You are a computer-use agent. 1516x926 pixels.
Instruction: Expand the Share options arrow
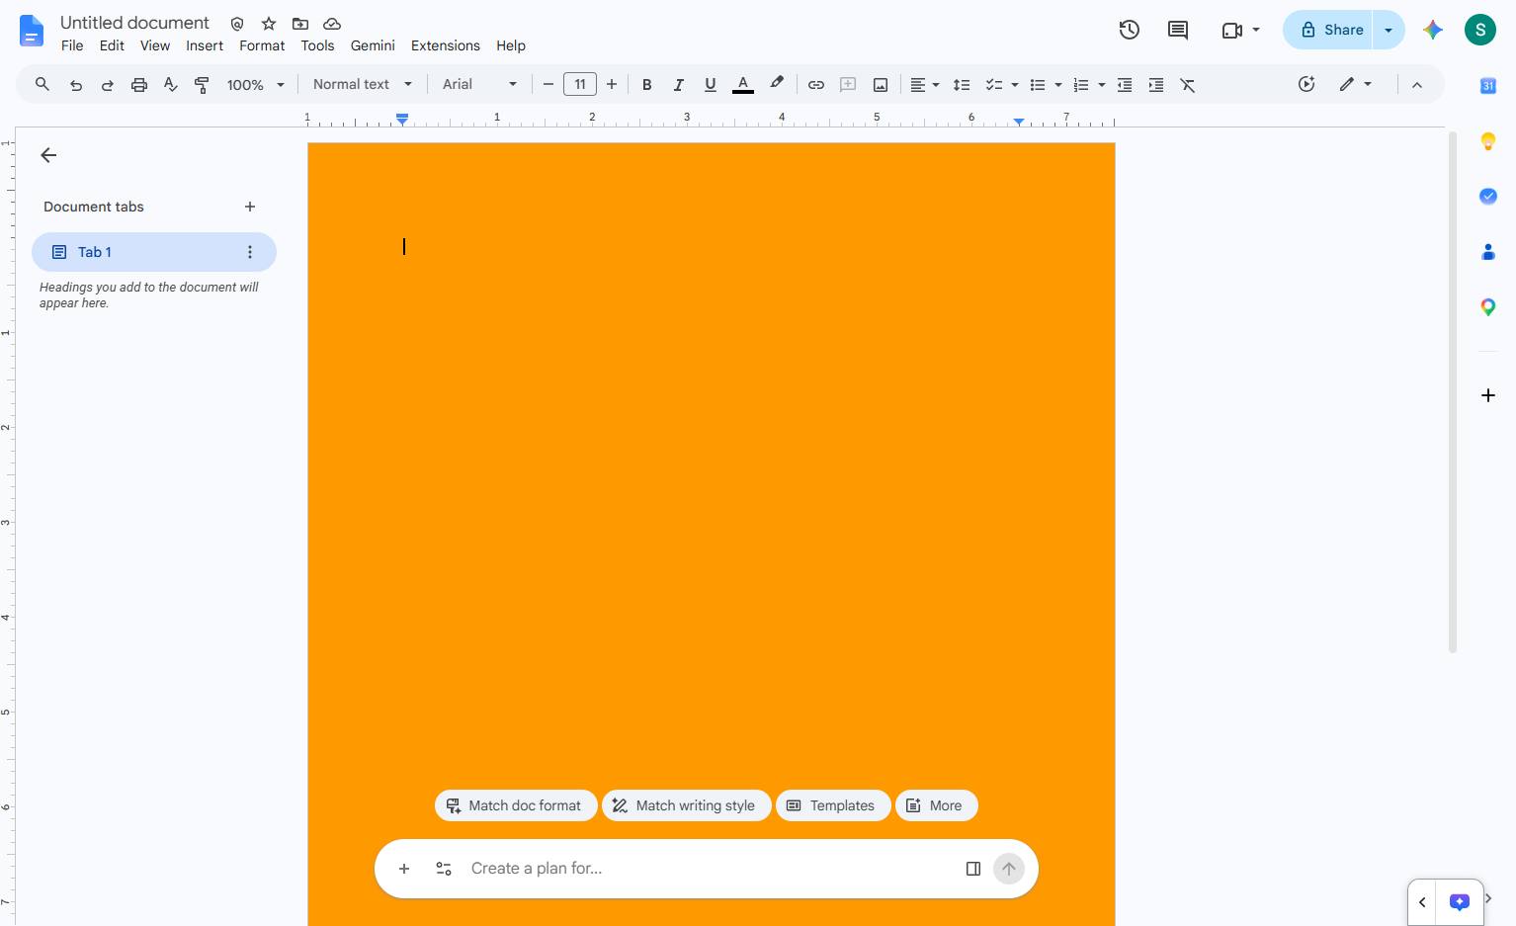[1389, 30]
